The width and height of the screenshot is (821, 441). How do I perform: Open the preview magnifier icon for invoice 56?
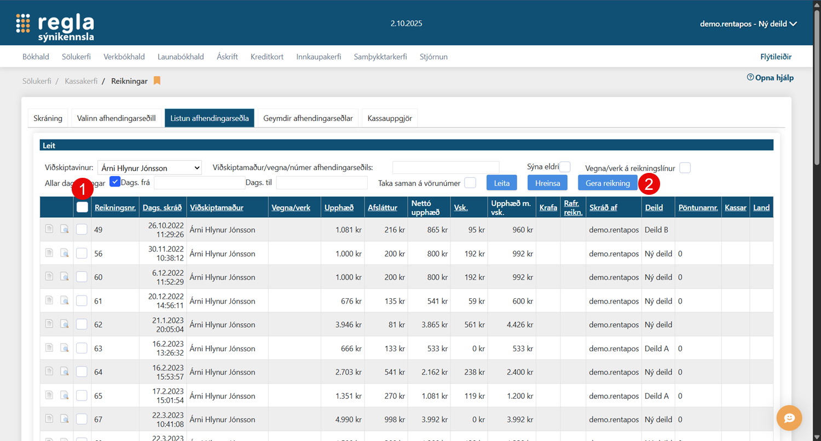click(65, 254)
